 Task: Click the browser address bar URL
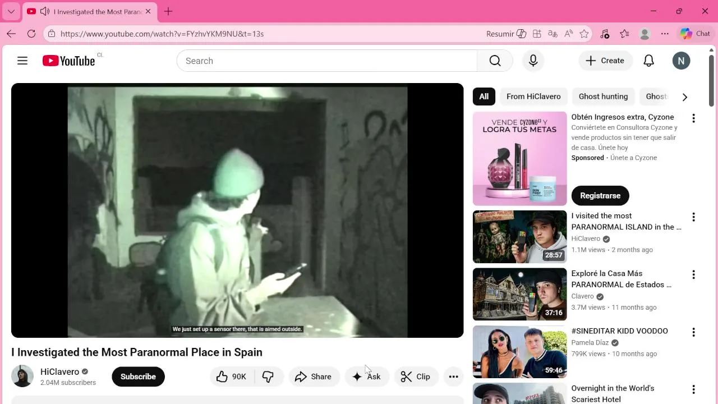point(162,34)
